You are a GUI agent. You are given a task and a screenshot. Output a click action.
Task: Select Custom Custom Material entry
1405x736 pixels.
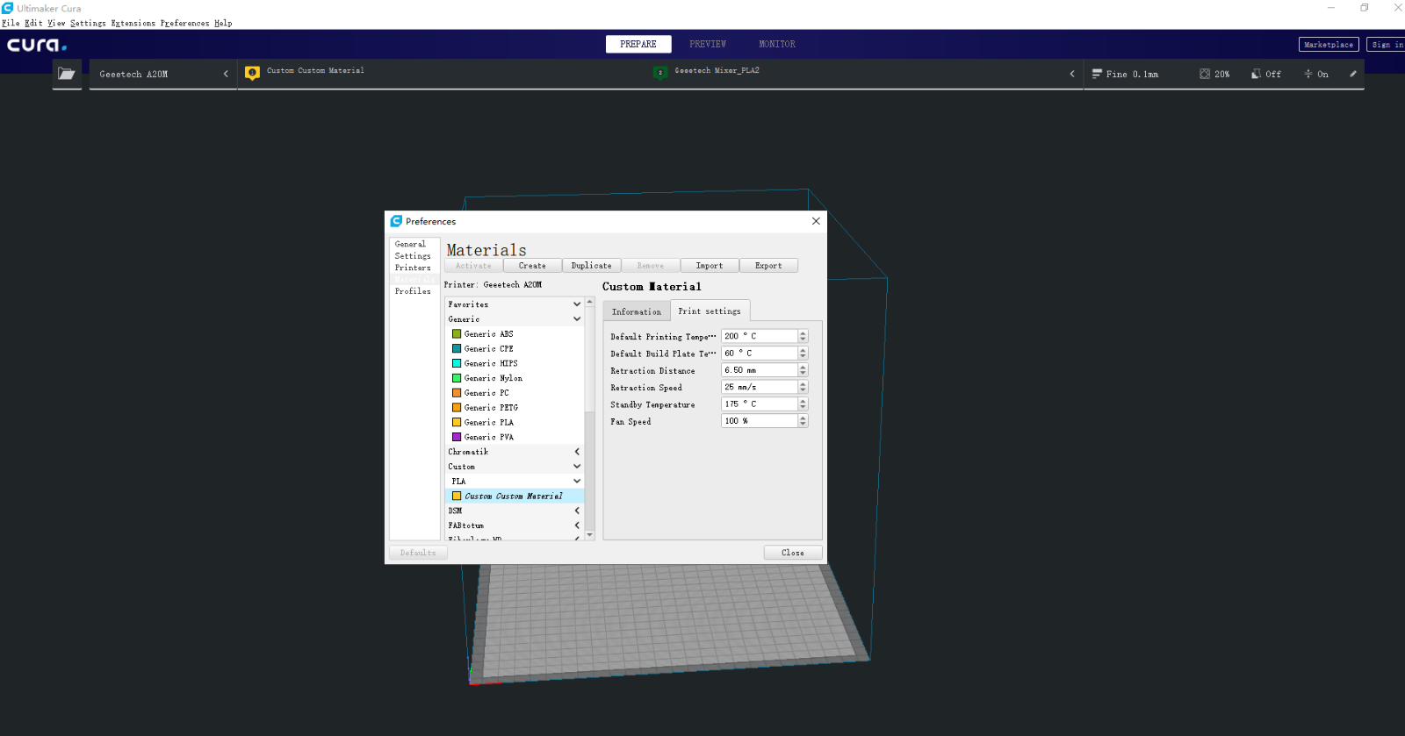click(x=515, y=496)
